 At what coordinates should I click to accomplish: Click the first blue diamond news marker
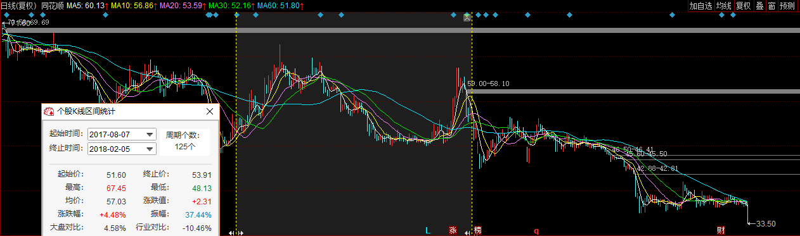click(6, 15)
